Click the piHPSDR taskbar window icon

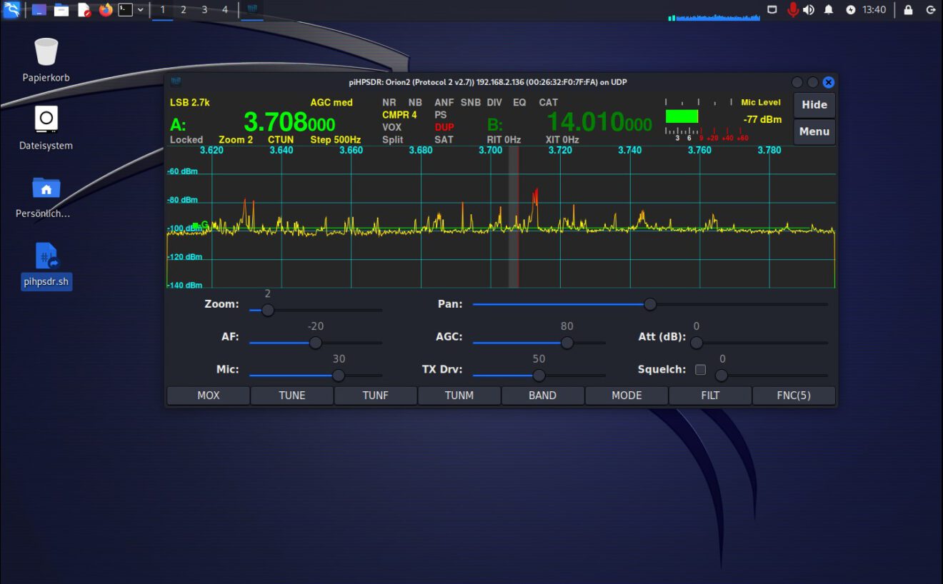coord(252,10)
